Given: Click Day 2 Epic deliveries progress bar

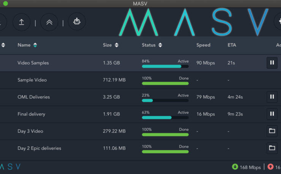Looking at the screenshot, I should point(165,152).
